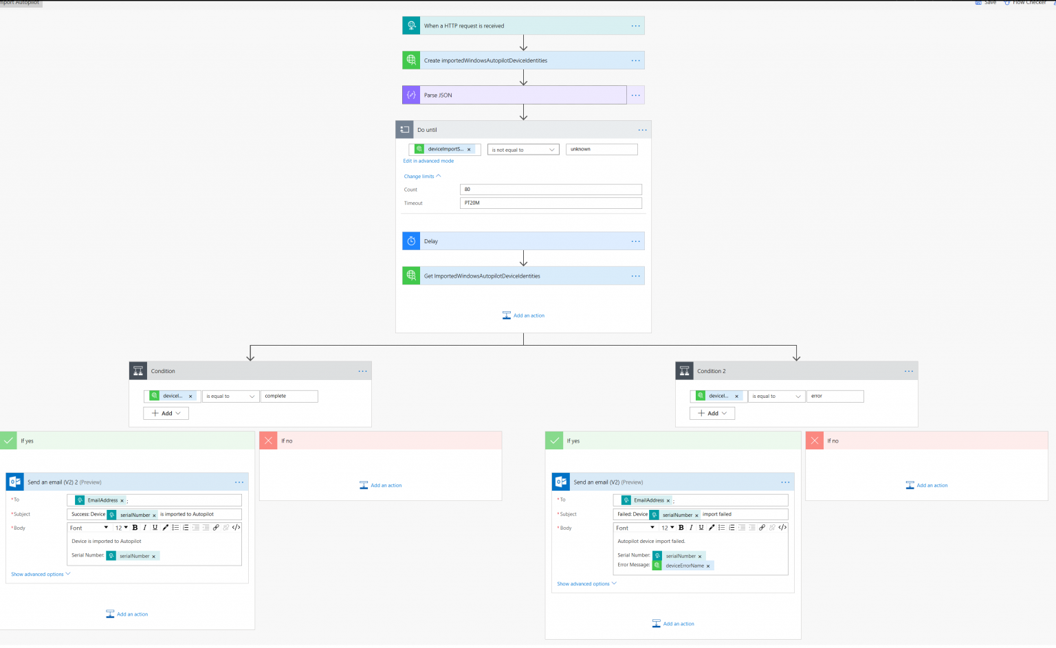Click the text color pen icon in email toolbar

pyautogui.click(x=164, y=527)
